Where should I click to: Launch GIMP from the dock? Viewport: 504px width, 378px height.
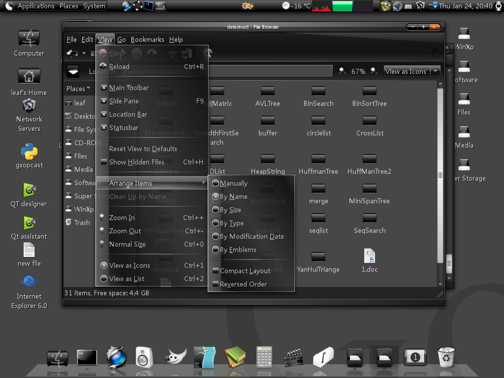click(x=176, y=356)
